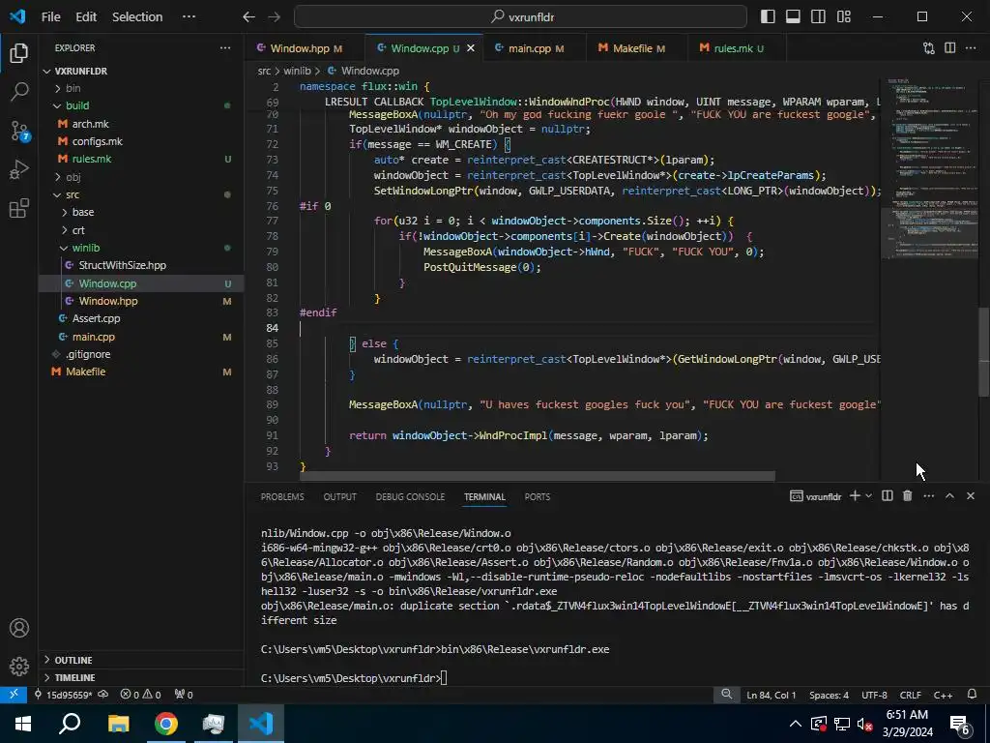This screenshot has height=743, width=990.
Task: Click the vxrunfldr command center search box
Action: click(x=521, y=17)
